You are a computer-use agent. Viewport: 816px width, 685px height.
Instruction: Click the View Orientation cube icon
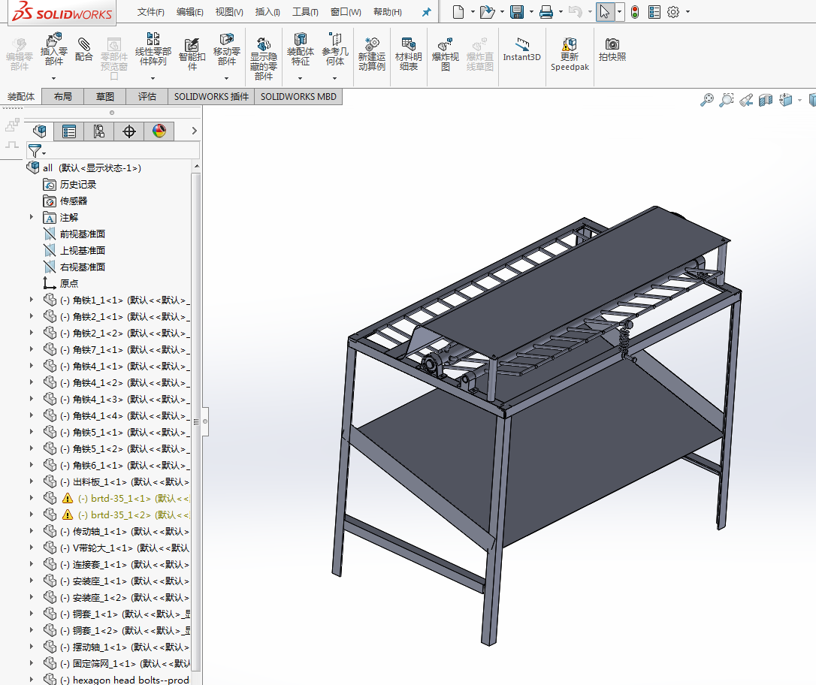coord(785,99)
